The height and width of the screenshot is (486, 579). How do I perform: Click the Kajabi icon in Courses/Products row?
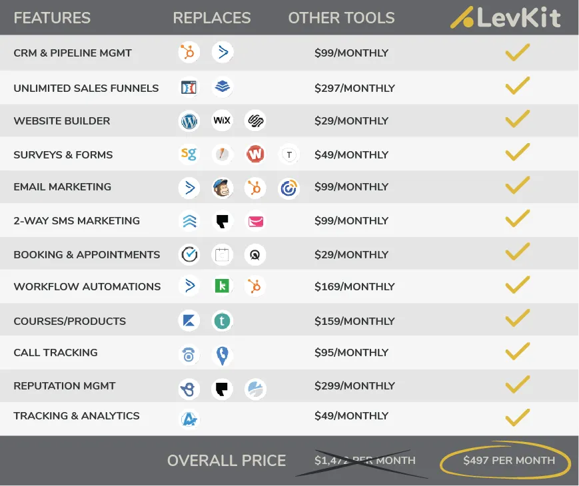point(189,321)
